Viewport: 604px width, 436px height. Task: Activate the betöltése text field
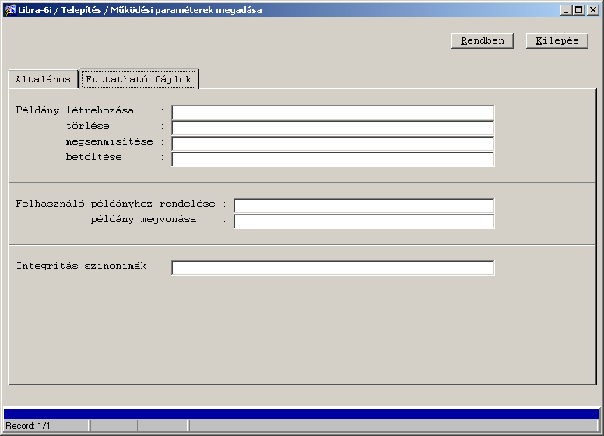click(x=333, y=159)
